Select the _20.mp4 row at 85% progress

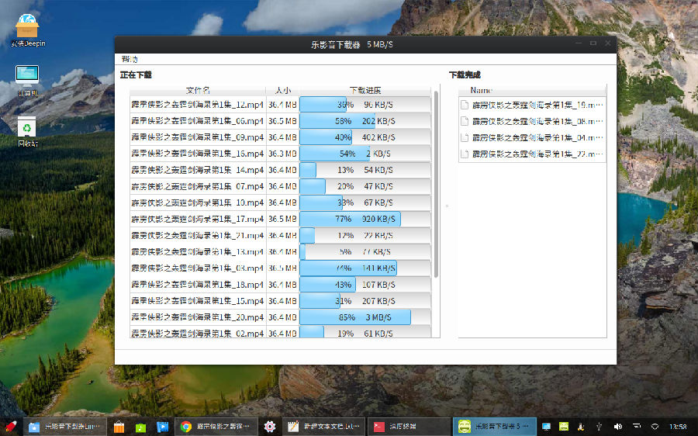click(281, 317)
